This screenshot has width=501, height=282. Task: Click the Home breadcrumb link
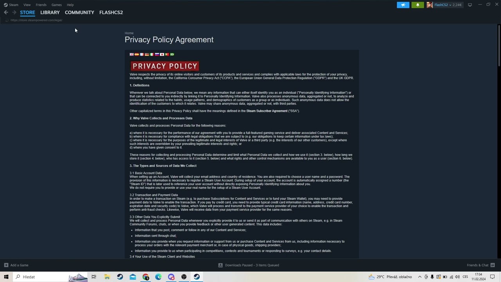(129, 33)
